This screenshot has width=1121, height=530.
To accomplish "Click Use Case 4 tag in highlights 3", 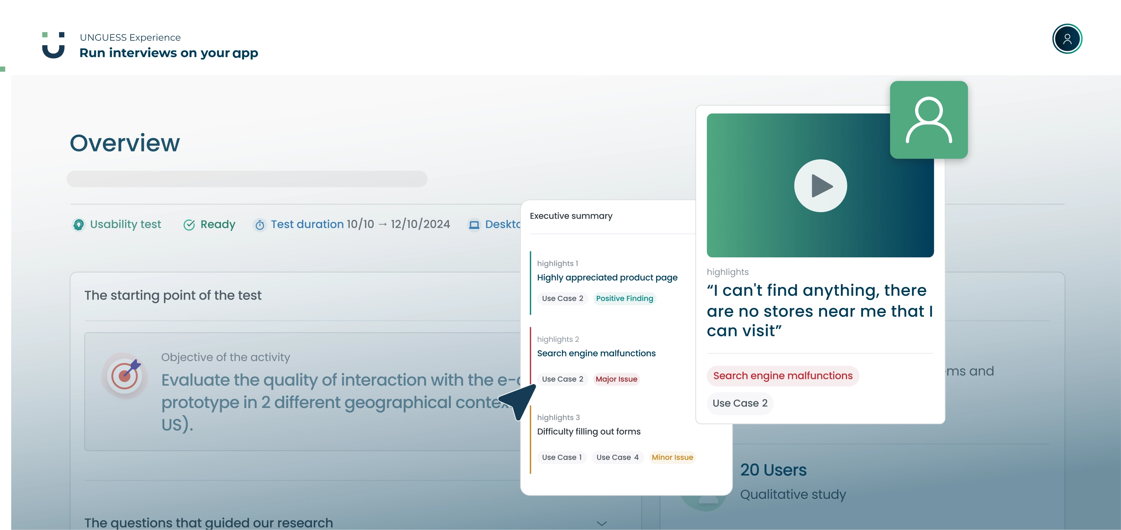I will tap(617, 457).
